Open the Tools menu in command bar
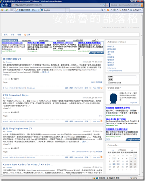Screen dimensions: 145x181 135,10
